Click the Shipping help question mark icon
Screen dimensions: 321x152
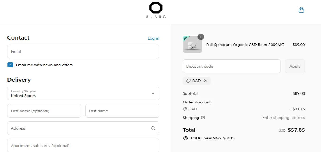[203, 118]
